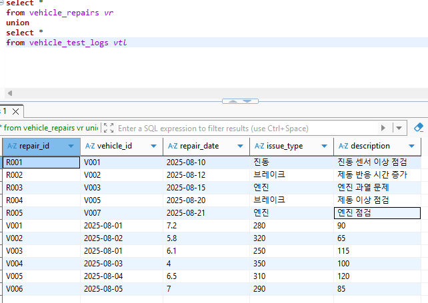Screen dimensions: 428x303
Task: Open the filter history dropdown
Action: pos(399,128)
